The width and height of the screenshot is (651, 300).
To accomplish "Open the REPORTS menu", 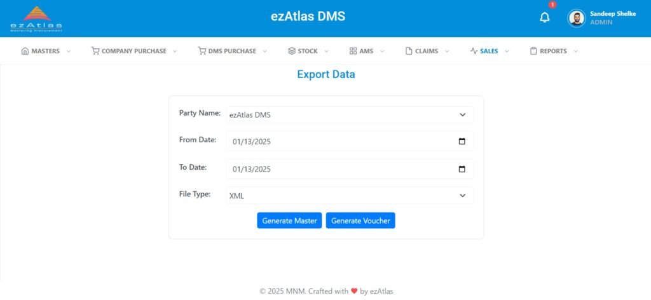I will coord(554,51).
